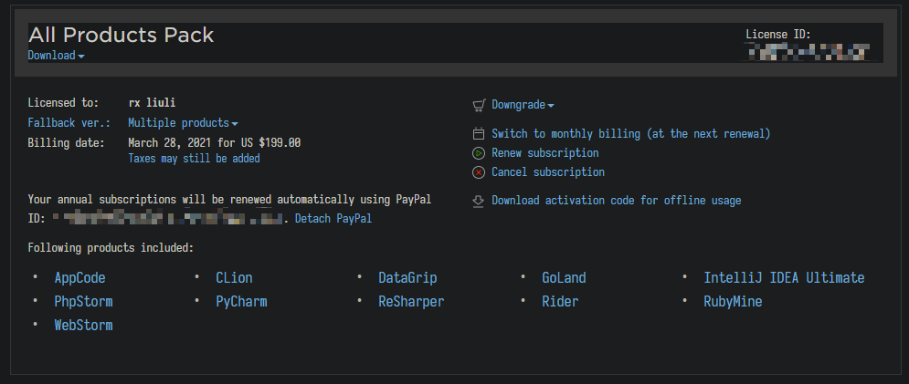Click the annual subscriptions renewed automatically text
This screenshot has width=909, height=384.
pyautogui.click(x=229, y=199)
